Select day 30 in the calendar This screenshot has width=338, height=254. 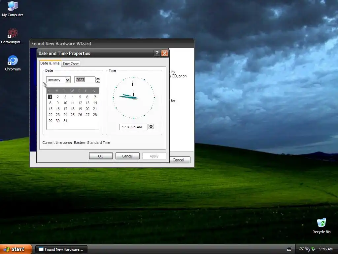[58, 121]
